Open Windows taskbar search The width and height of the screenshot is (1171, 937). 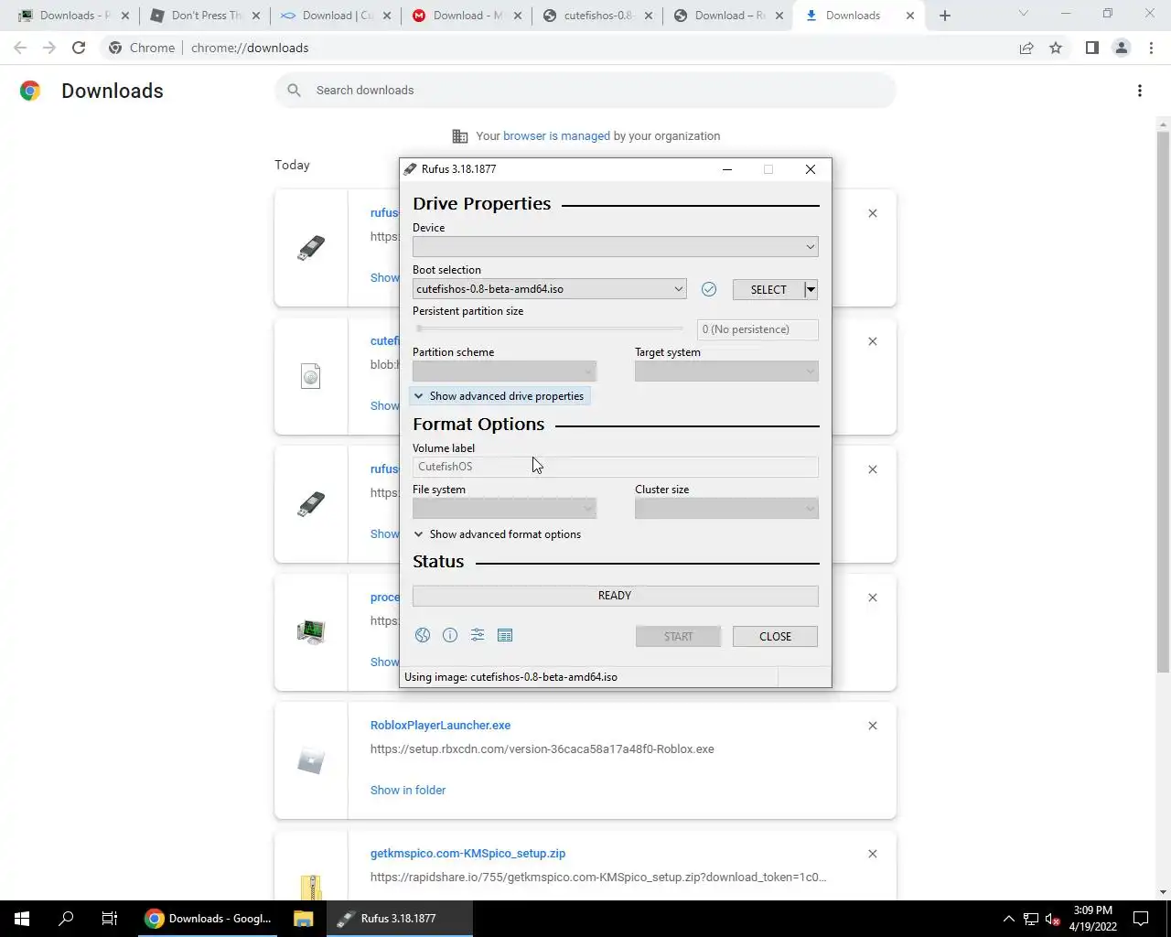pyautogui.click(x=66, y=919)
